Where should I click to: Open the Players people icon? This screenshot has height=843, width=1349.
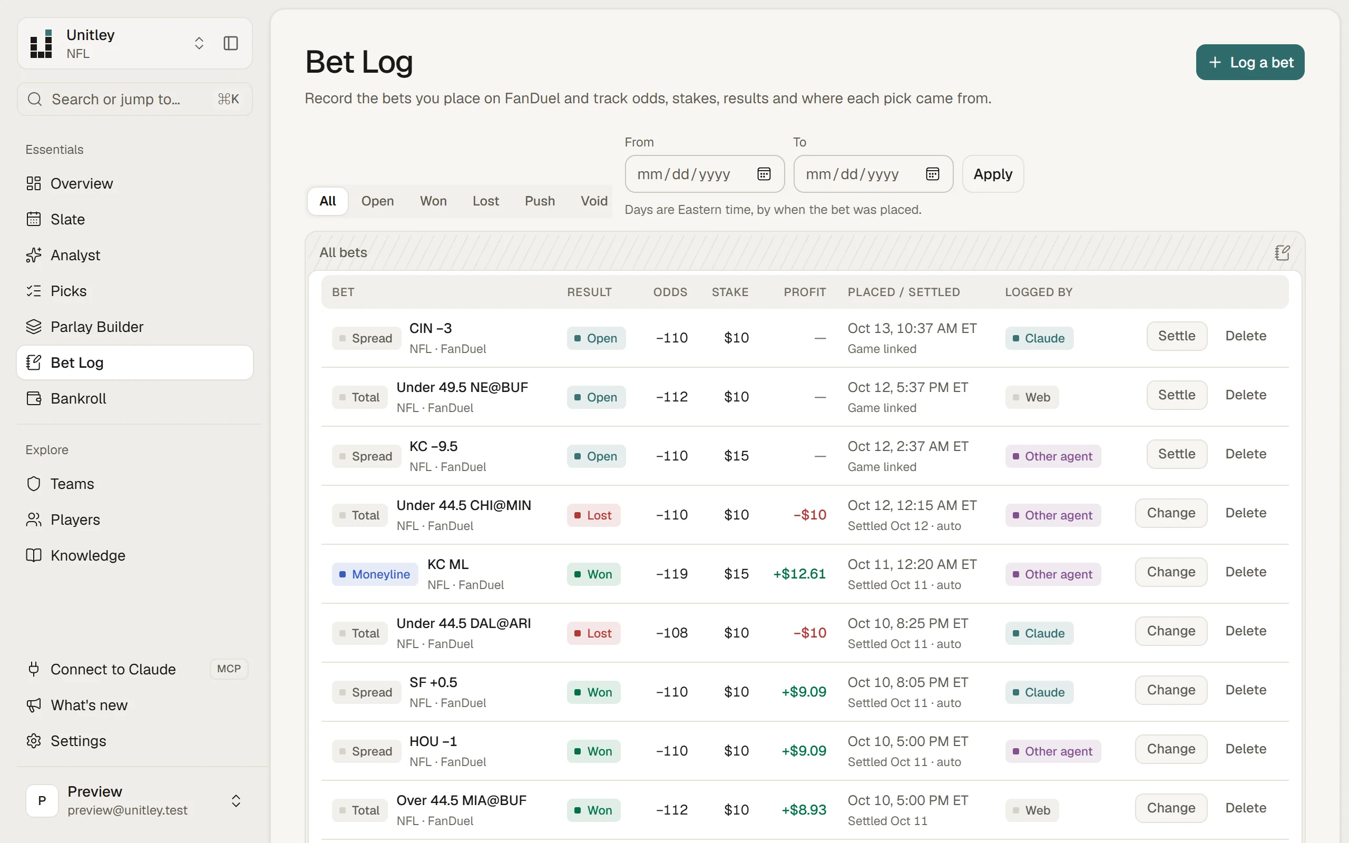(x=33, y=519)
